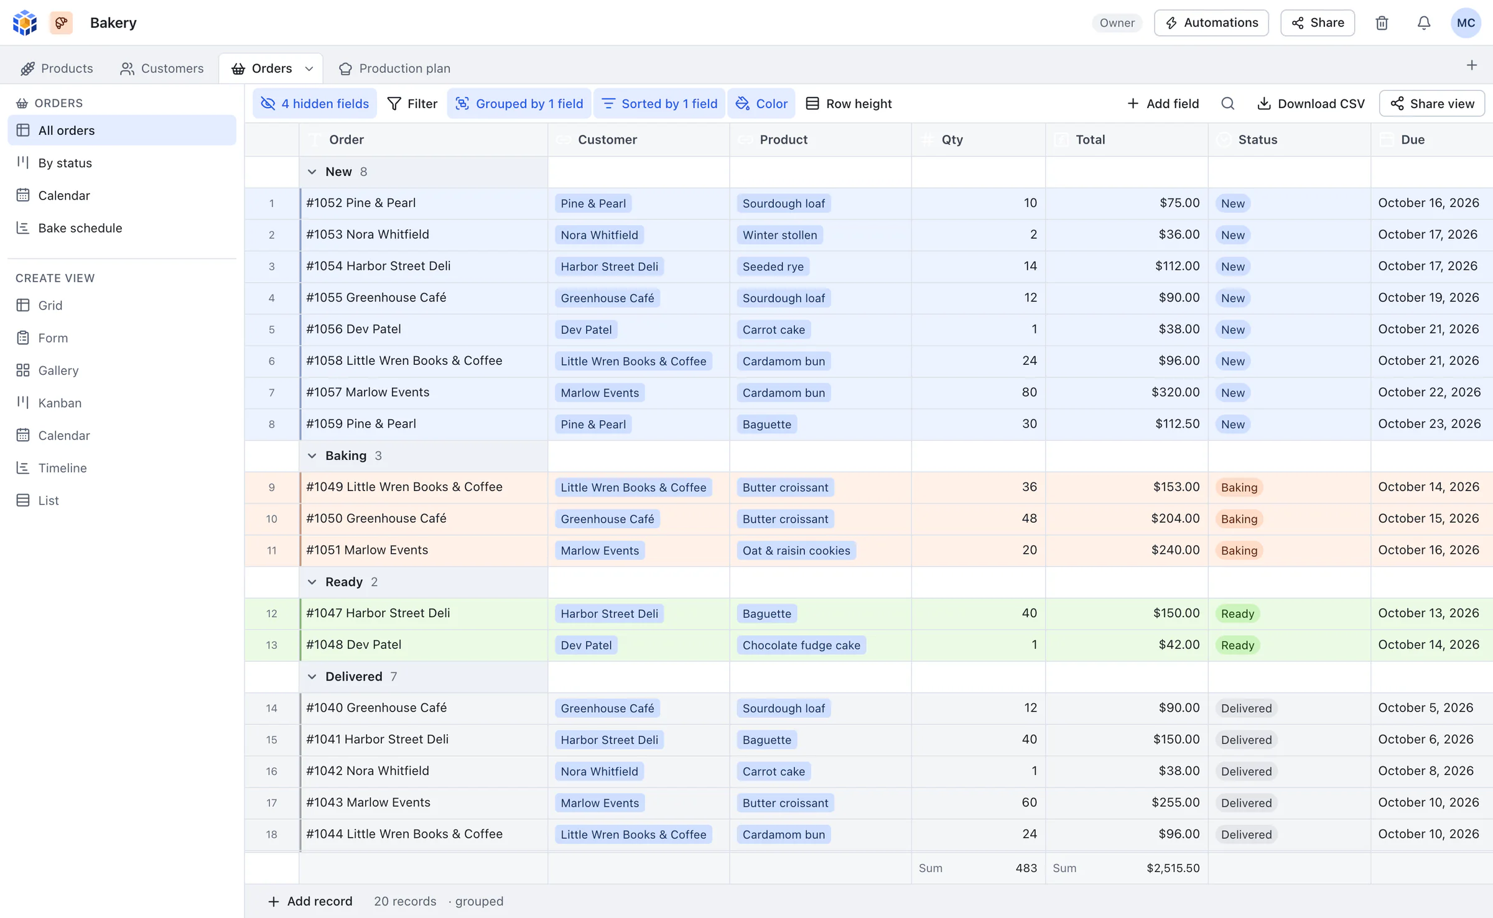1493x918 pixels.
Task: Click the Share button in header
Action: click(1318, 23)
